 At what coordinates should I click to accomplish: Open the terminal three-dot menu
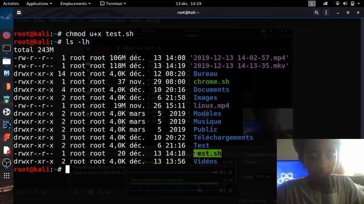(326, 12)
